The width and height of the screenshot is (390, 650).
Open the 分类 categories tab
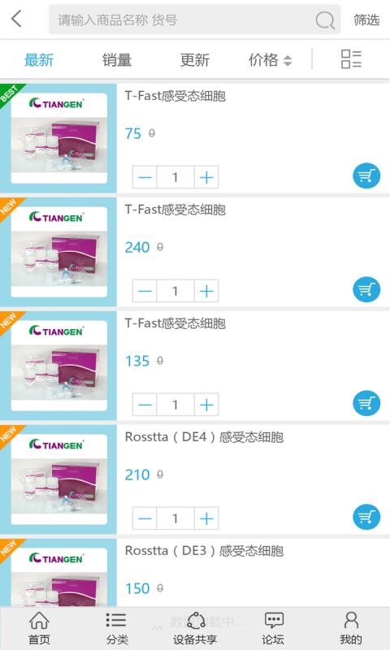(x=117, y=628)
